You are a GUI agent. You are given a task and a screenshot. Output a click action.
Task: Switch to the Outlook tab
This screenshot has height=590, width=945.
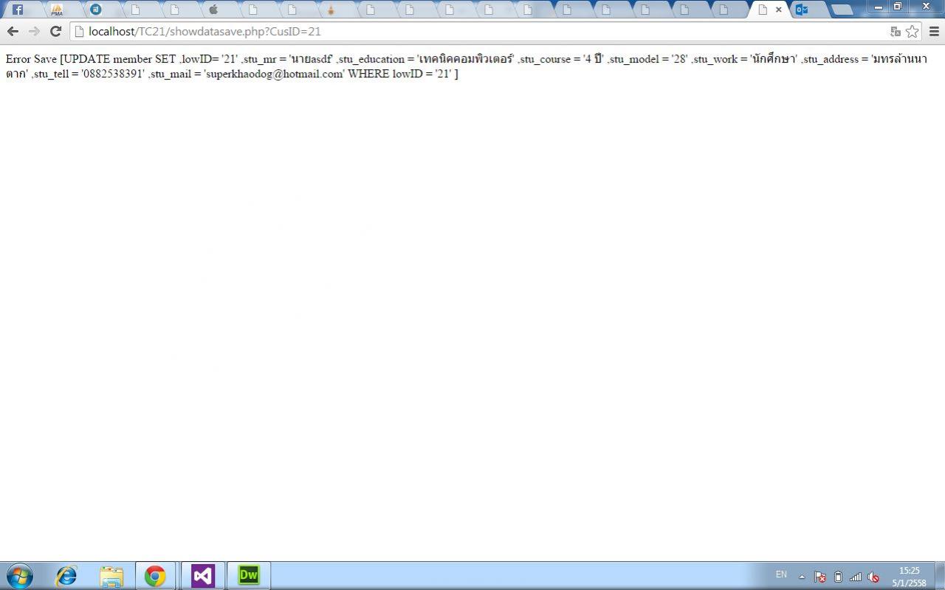[x=802, y=10]
